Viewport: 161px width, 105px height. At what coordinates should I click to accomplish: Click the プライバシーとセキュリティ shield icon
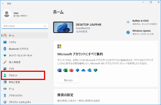pos(5,102)
